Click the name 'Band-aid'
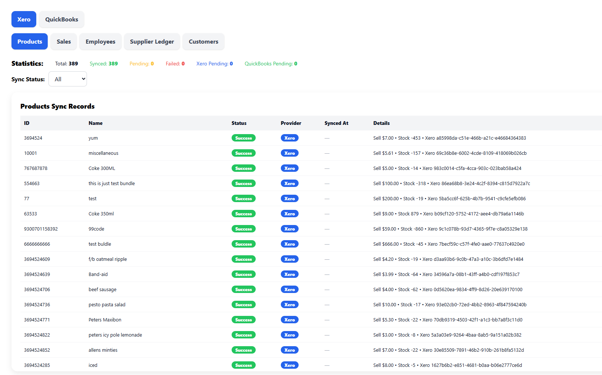 [98, 274]
